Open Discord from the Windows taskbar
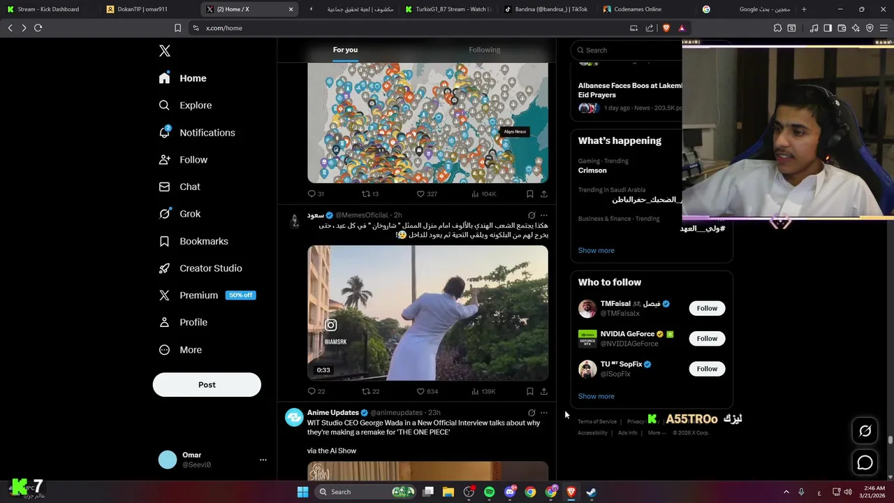894x503 pixels. (x=510, y=492)
